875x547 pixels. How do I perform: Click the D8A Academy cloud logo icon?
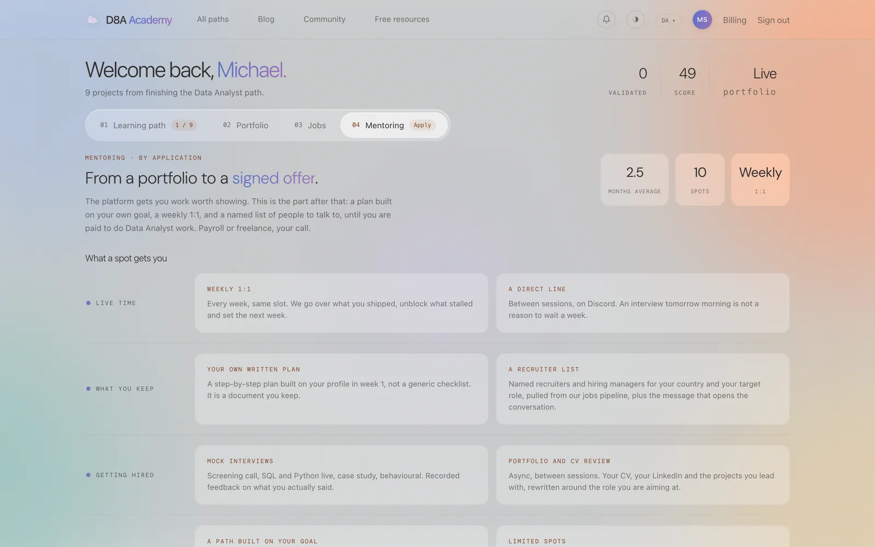[x=92, y=20]
